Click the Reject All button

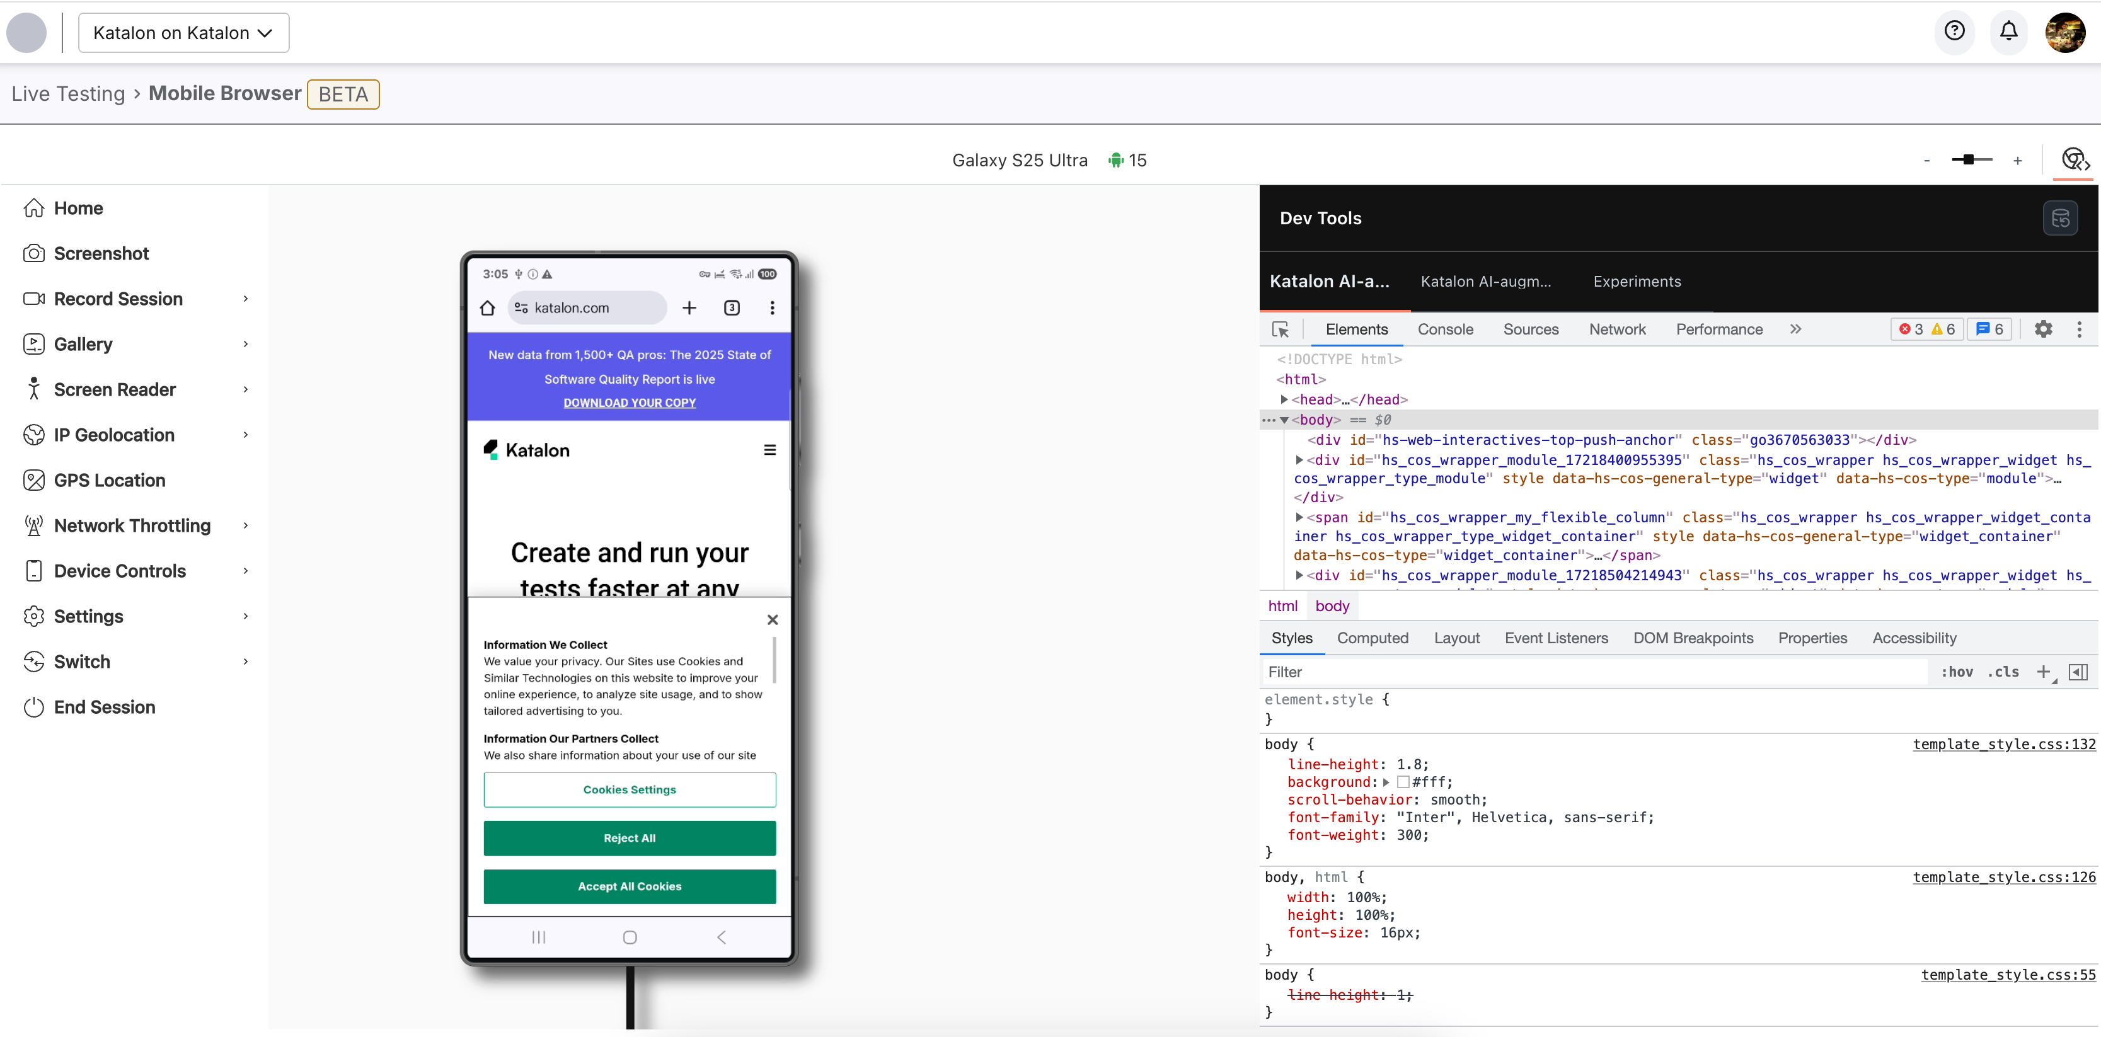coord(630,838)
